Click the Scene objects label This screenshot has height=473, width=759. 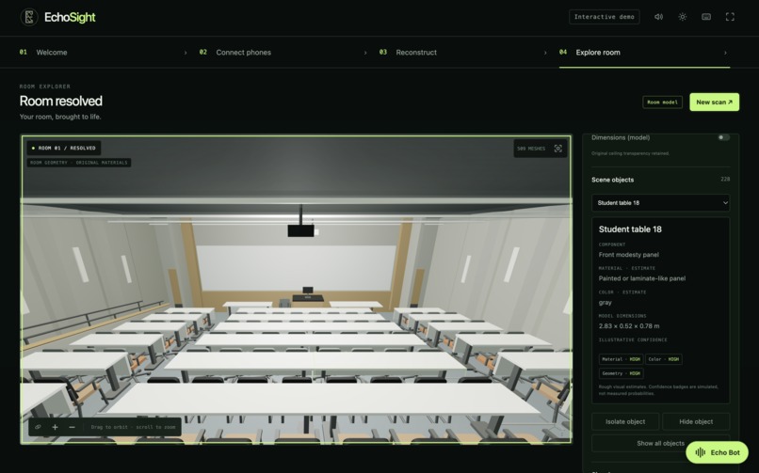coord(612,180)
